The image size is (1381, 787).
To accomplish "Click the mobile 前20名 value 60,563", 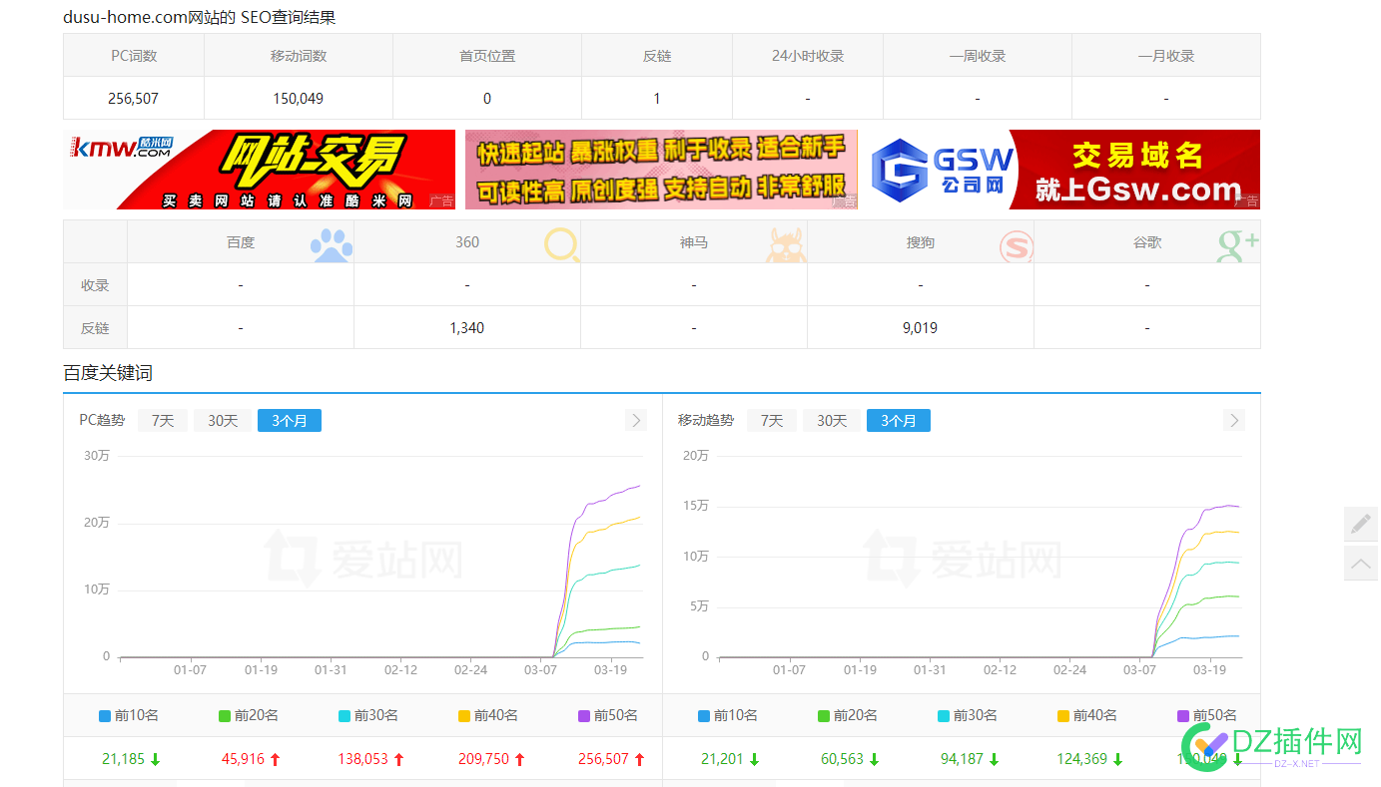I will pos(842,759).
